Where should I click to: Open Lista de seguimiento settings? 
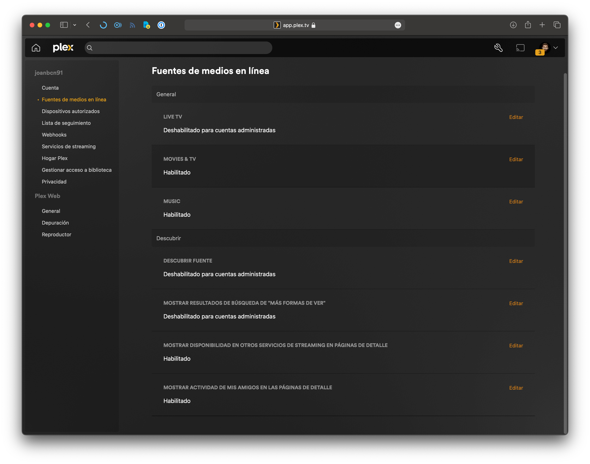(66, 123)
